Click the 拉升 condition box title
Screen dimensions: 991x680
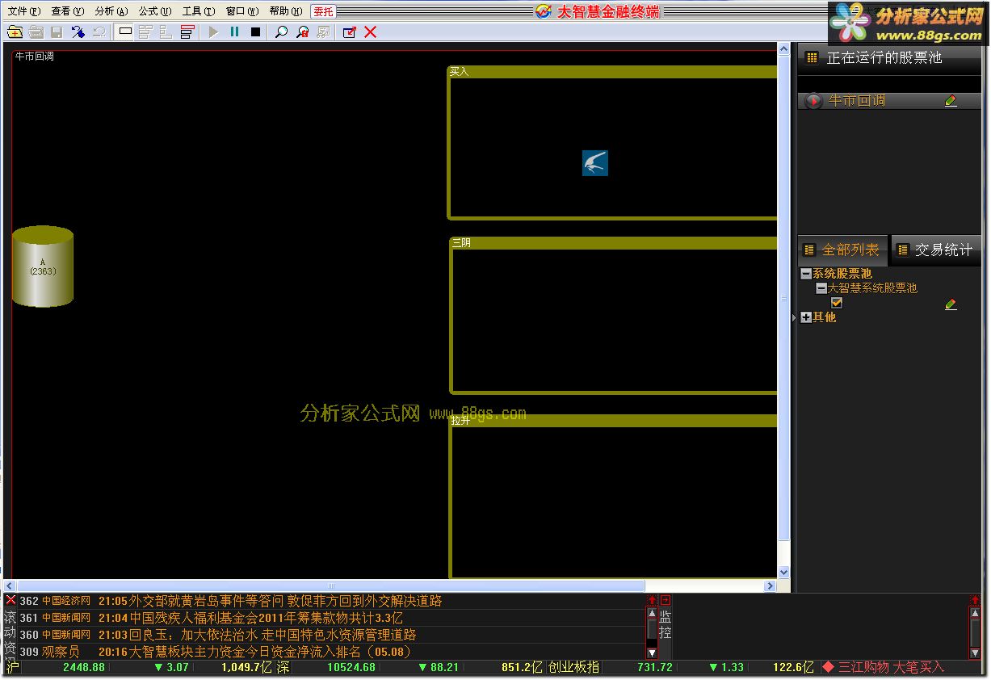461,421
